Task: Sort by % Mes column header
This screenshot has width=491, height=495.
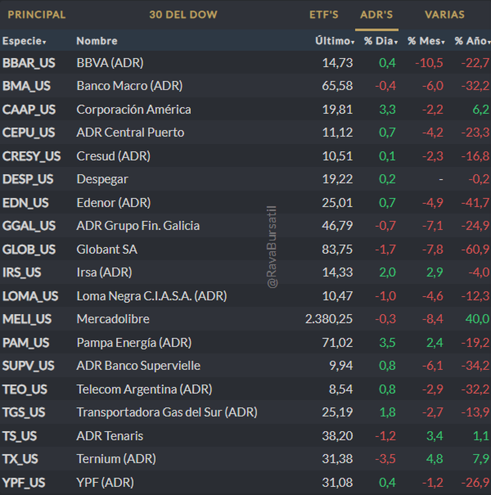Action: tap(426, 41)
